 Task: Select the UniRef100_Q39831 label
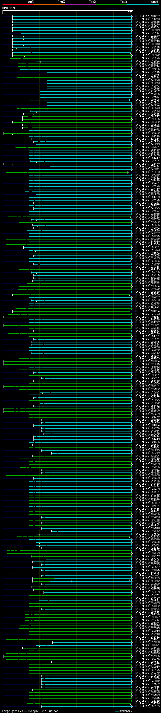pos(147,639)
